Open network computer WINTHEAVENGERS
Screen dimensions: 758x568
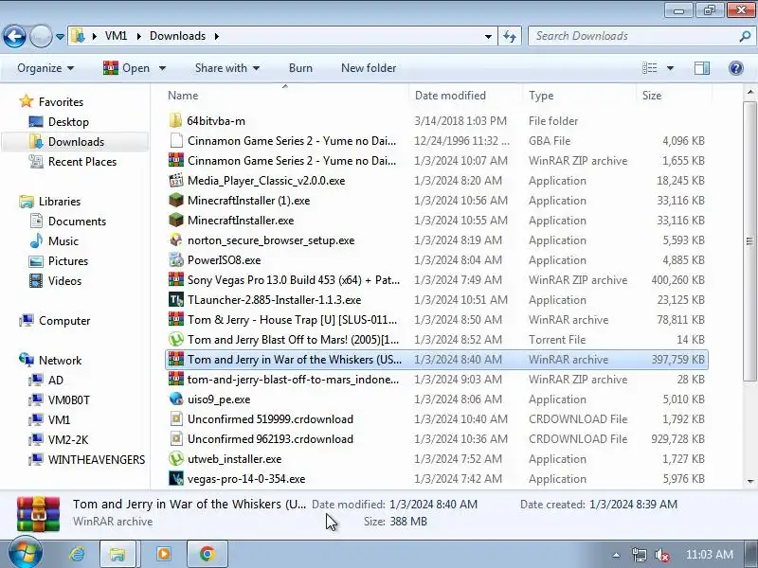click(x=97, y=459)
